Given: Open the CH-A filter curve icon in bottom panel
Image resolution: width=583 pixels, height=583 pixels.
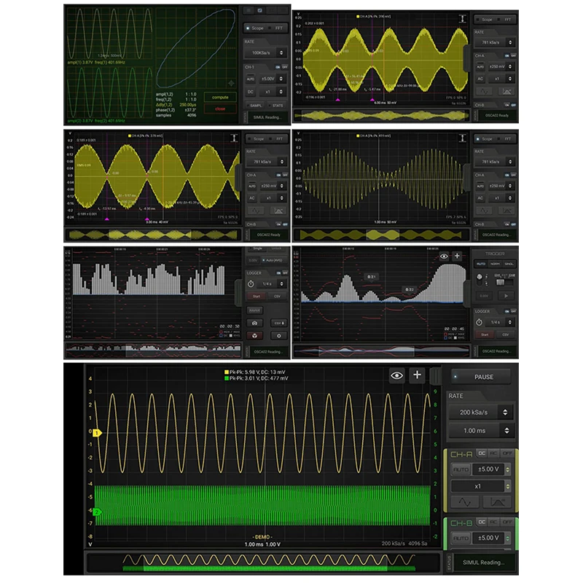Looking at the screenshot, I should (498, 502).
